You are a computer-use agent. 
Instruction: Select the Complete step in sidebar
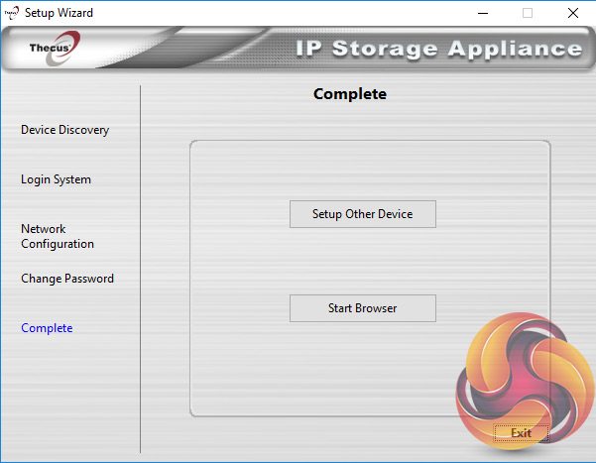[x=47, y=328]
